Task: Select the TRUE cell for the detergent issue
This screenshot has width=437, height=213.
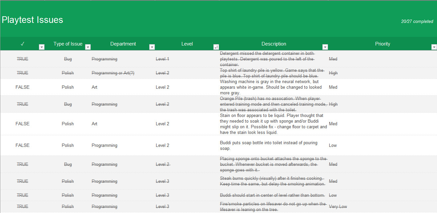Action: pyautogui.click(x=23, y=59)
